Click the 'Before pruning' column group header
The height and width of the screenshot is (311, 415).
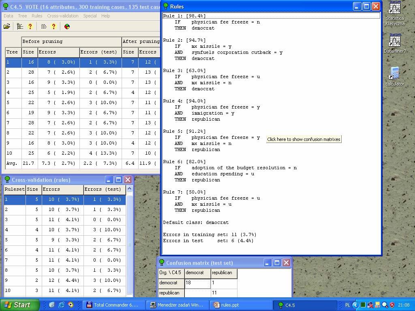[71, 42]
